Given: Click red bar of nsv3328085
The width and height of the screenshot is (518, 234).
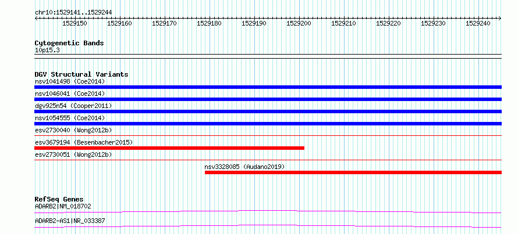Looking at the screenshot, I should (353, 172).
